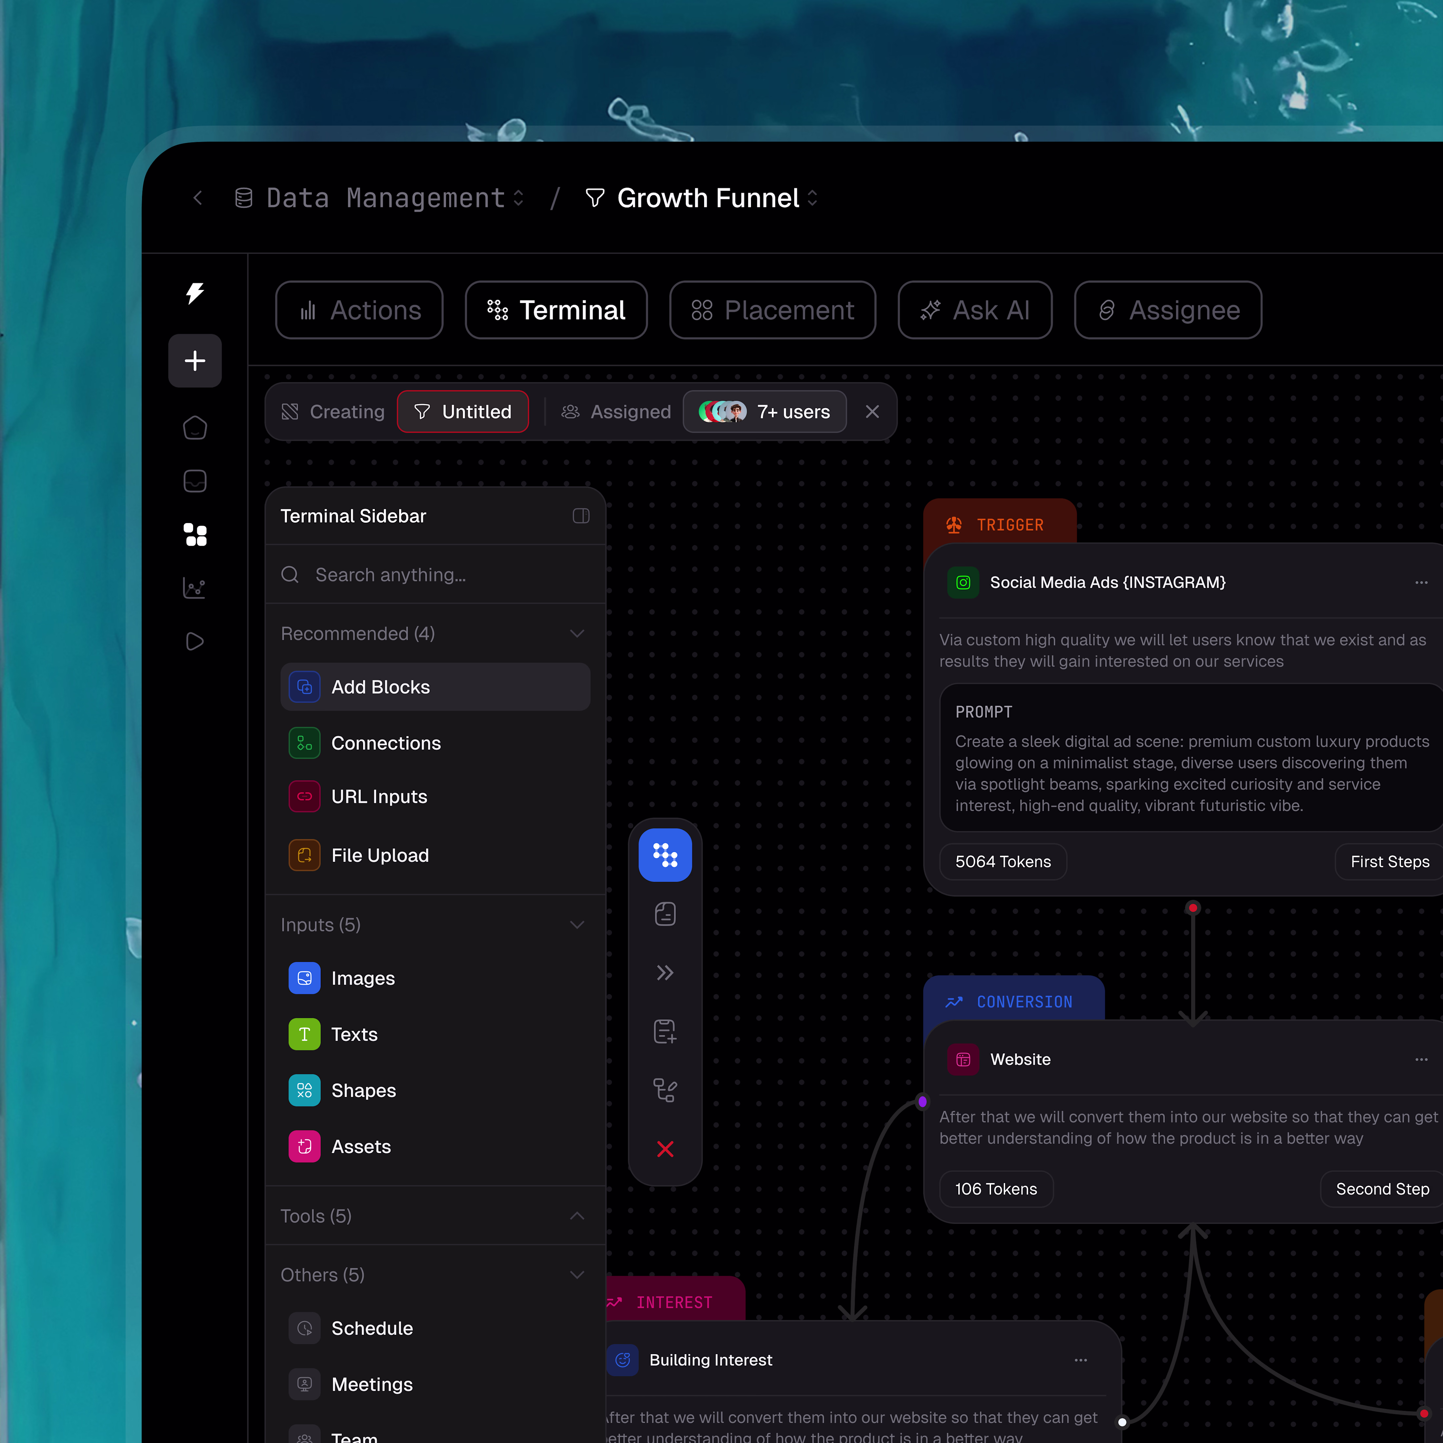The width and height of the screenshot is (1443, 1443).
Task: Click the Ask AI button
Action: (x=975, y=310)
